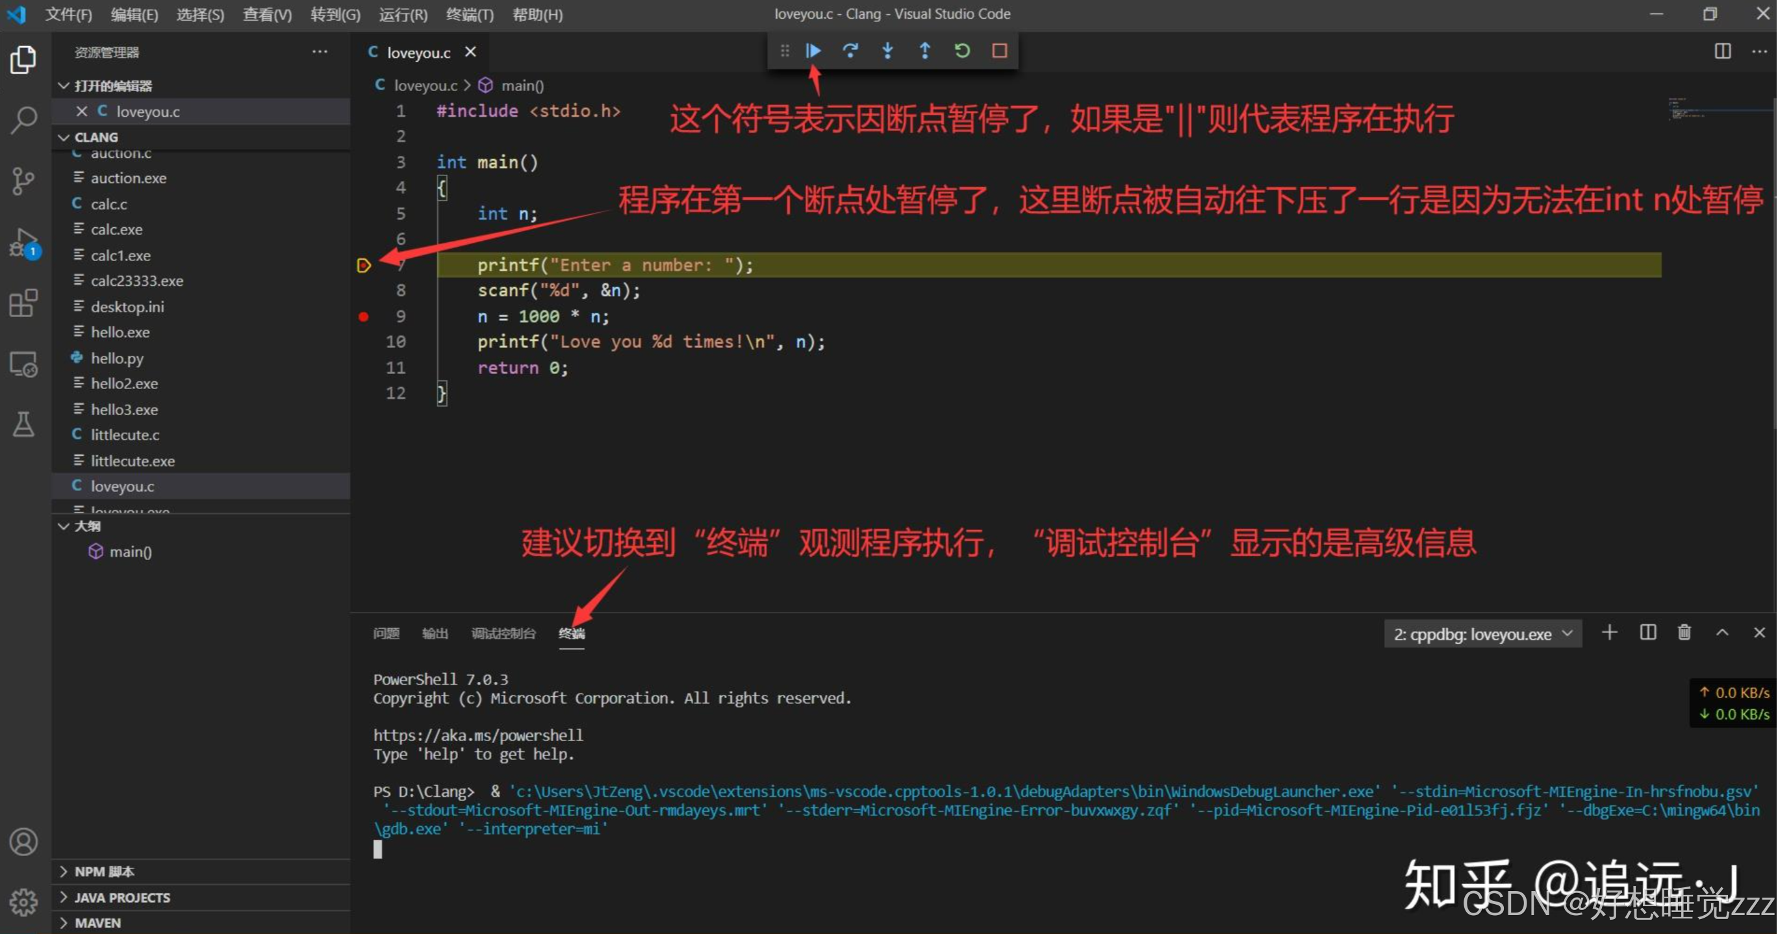This screenshot has width=1778, height=934.
Task: Open littlecute.c in the explorer
Action: click(x=125, y=435)
